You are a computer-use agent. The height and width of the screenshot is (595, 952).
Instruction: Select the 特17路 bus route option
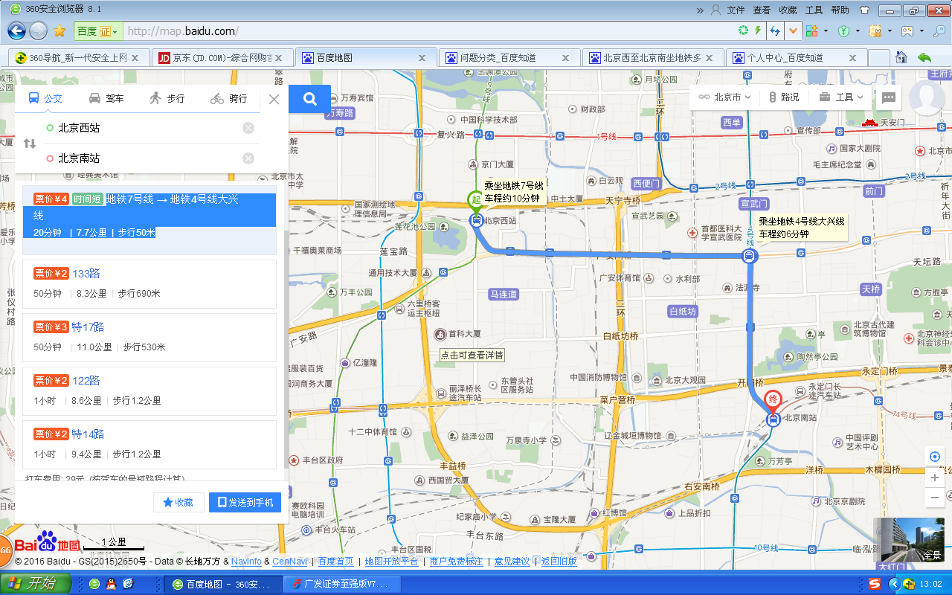[149, 337]
